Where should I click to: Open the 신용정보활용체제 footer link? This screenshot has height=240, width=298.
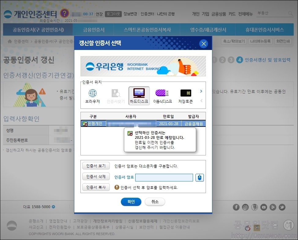pyautogui.click(x=143, y=221)
